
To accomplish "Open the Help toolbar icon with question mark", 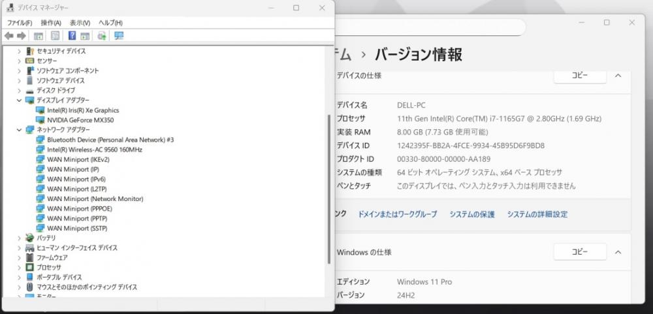I will tap(72, 37).
